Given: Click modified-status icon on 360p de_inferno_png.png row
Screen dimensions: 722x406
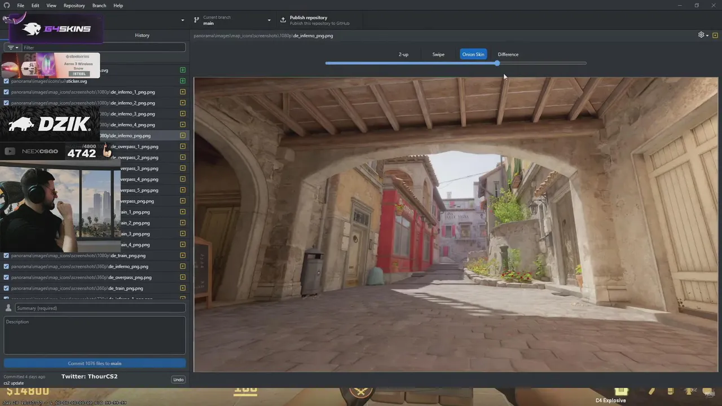Looking at the screenshot, I should [x=183, y=266].
